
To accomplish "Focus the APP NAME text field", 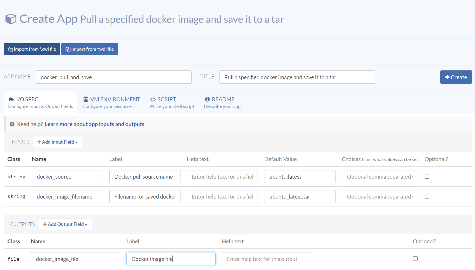I will click(x=113, y=77).
